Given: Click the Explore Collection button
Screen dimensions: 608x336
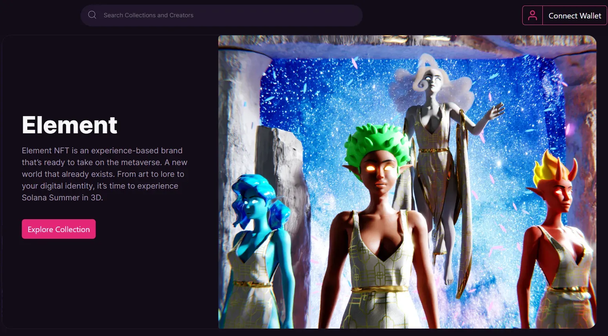Looking at the screenshot, I should coord(59,229).
